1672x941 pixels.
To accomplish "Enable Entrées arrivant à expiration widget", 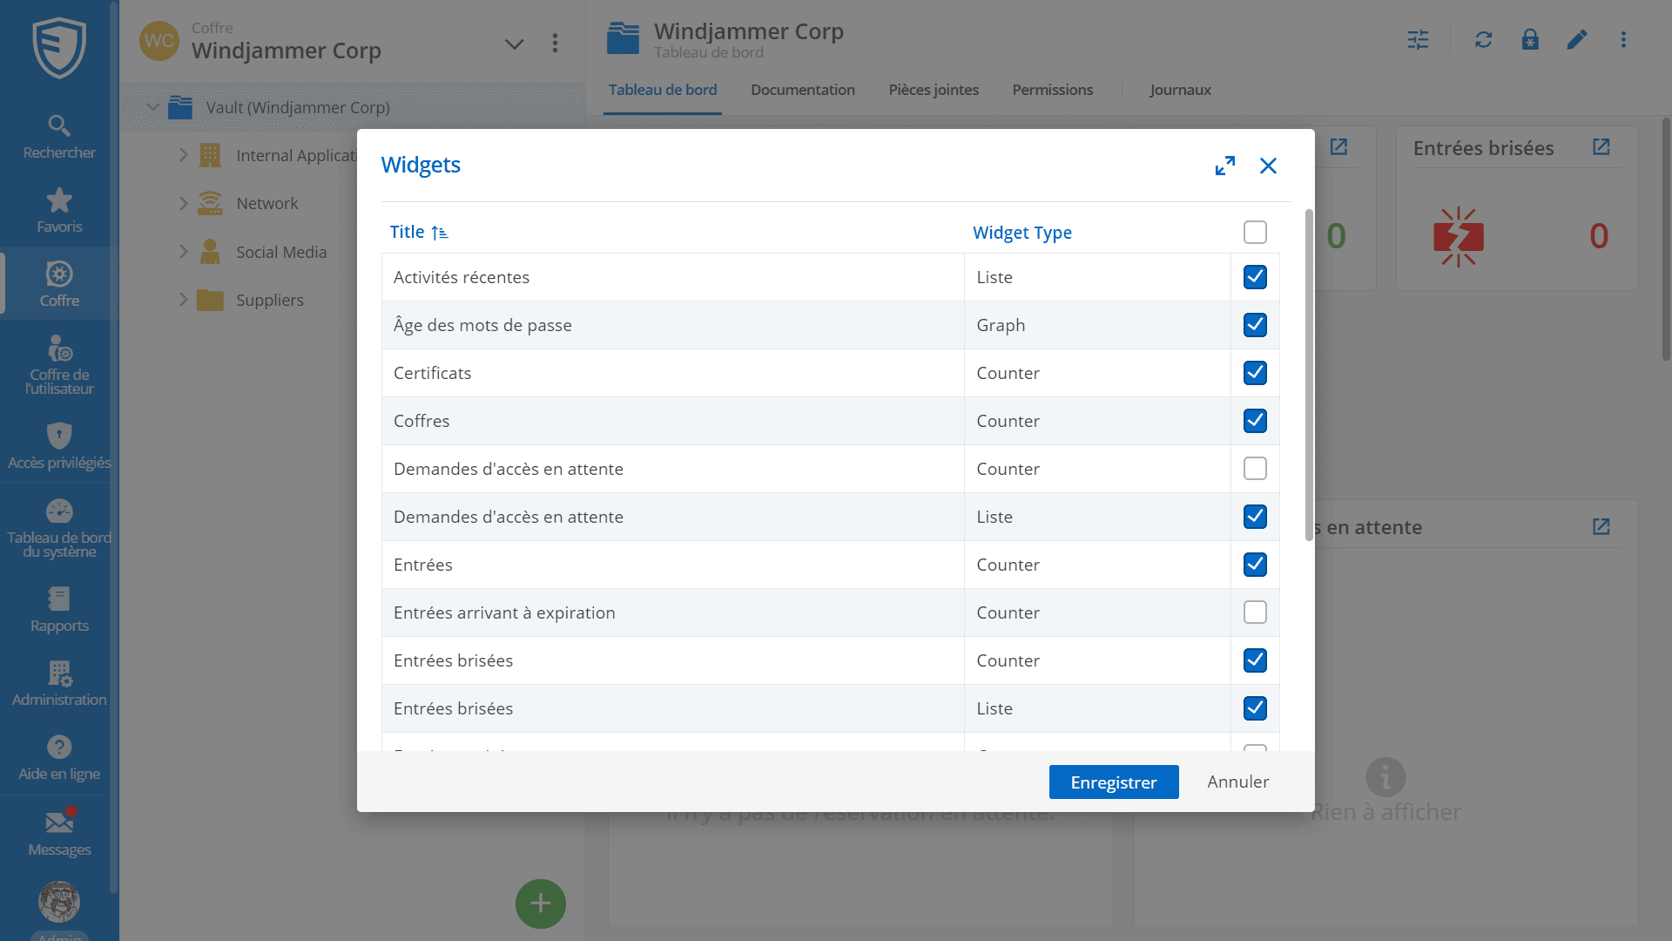I will click(x=1255, y=613).
